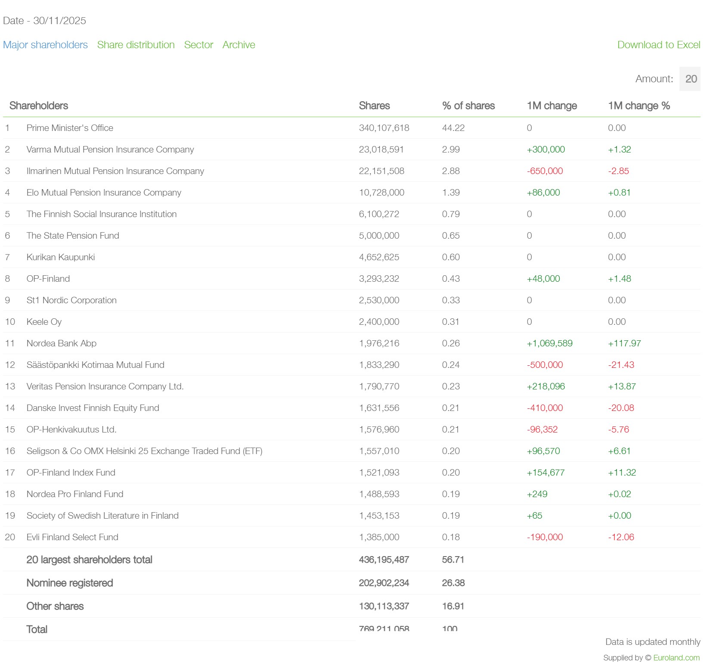Screen dimensions: 713x669
Task: Open the Sector tab
Action: [198, 45]
